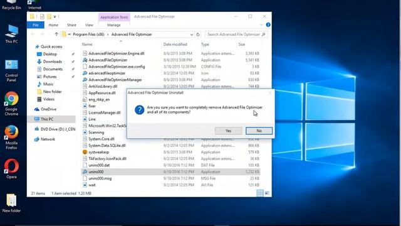Click the Search Advanced File Optimizer field
This screenshot has width=401, height=226.
236,35
